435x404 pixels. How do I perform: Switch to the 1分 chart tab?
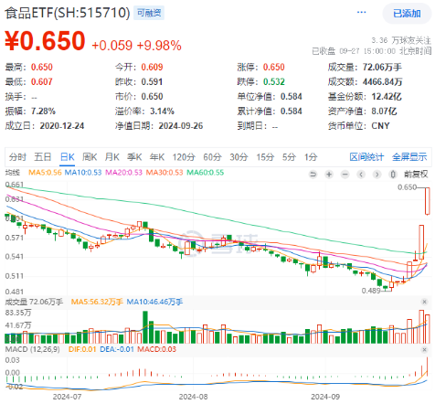pyautogui.click(x=311, y=157)
